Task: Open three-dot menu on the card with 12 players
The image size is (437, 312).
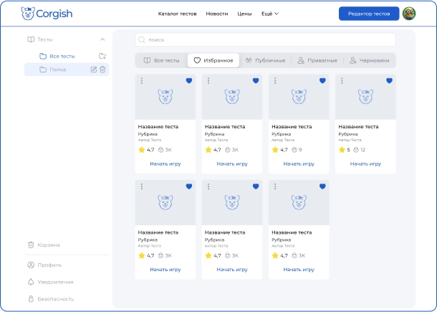Action: point(342,80)
